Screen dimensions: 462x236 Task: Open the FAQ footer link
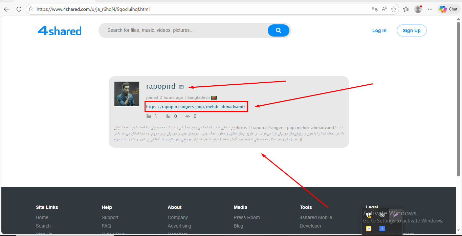(106, 226)
